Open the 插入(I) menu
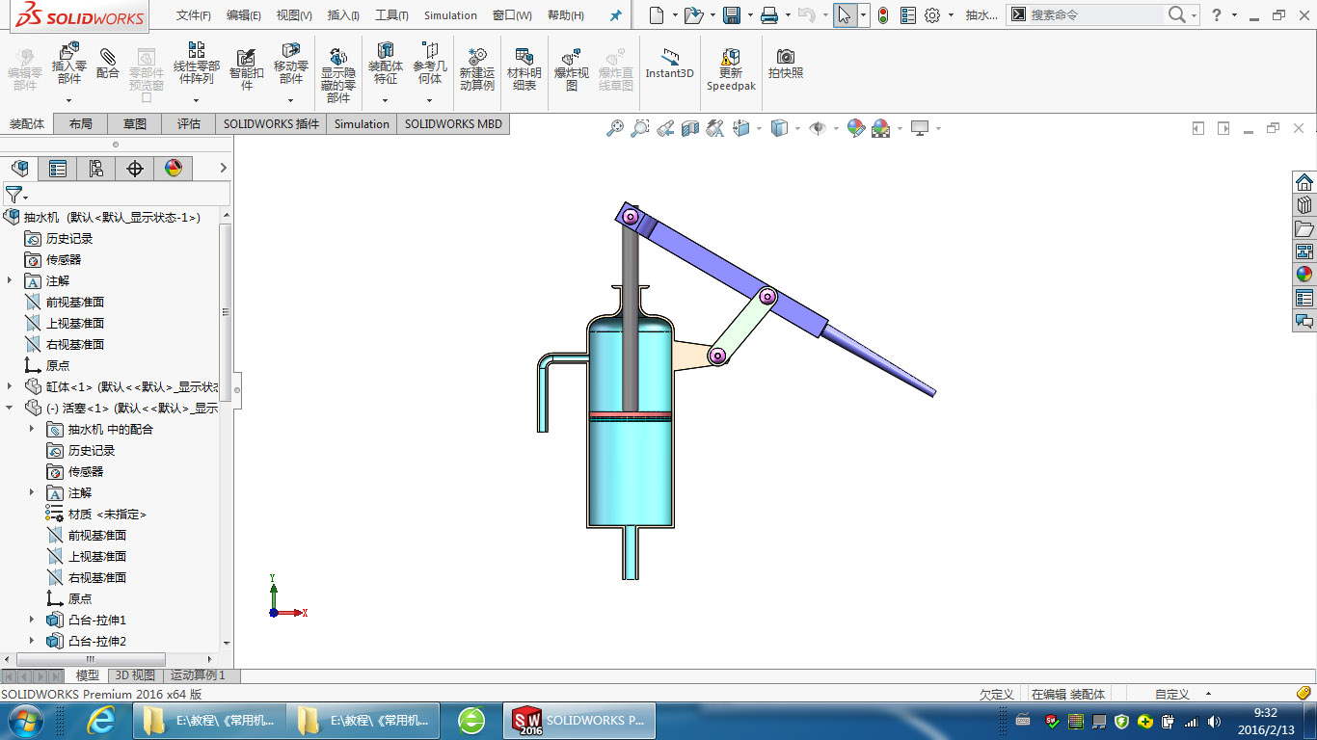The image size is (1317, 740). pyautogui.click(x=343, y=15)
